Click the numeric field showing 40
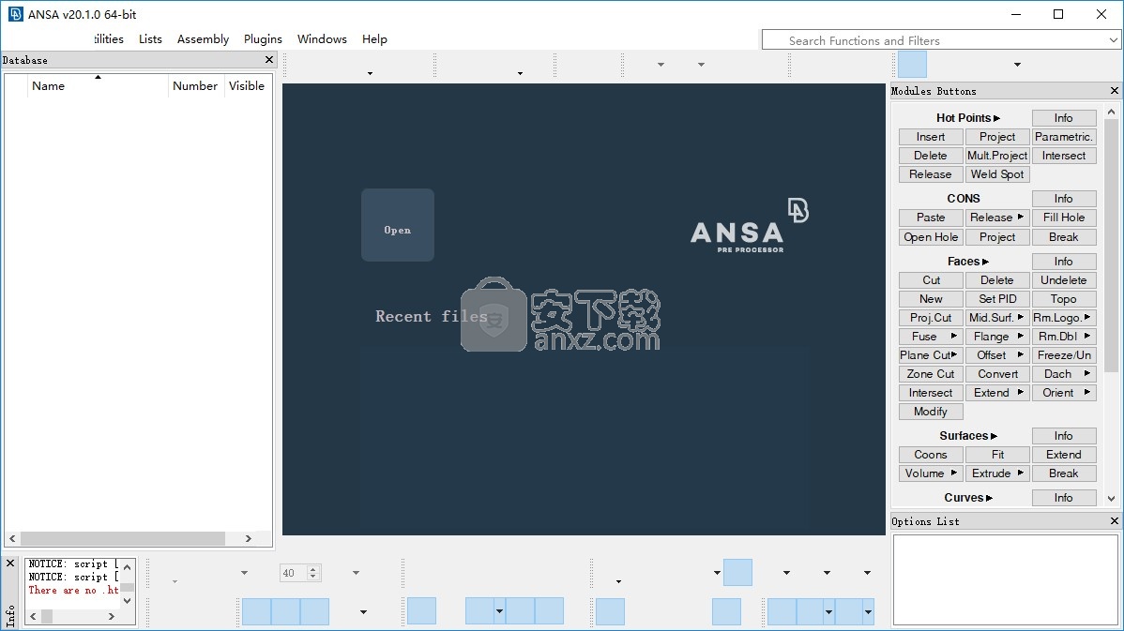The height and width of the screenshot is (631, 1124). point(293,573)
